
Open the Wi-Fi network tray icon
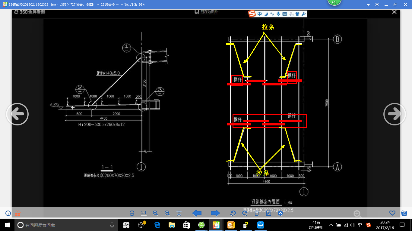pos(346,225)
